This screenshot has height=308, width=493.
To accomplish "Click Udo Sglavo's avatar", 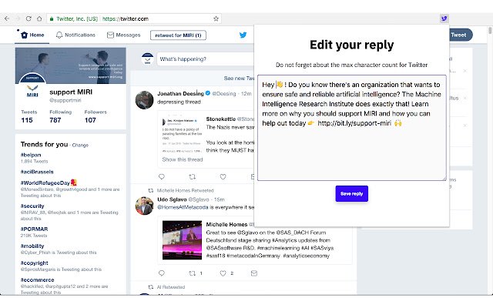I will 144,206.
